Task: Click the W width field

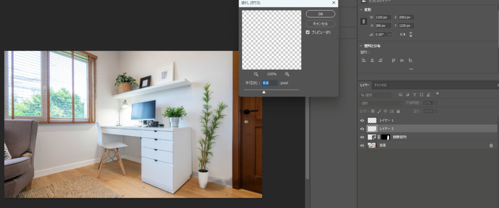Action: pyautogui.click(x=383, y=17)
